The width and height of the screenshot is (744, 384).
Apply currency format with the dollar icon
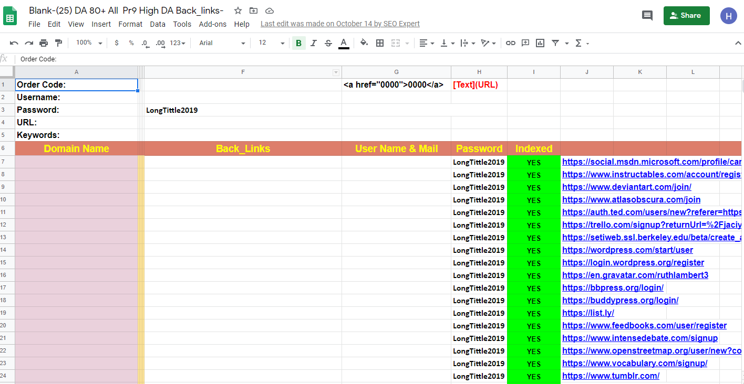[117, 42]
